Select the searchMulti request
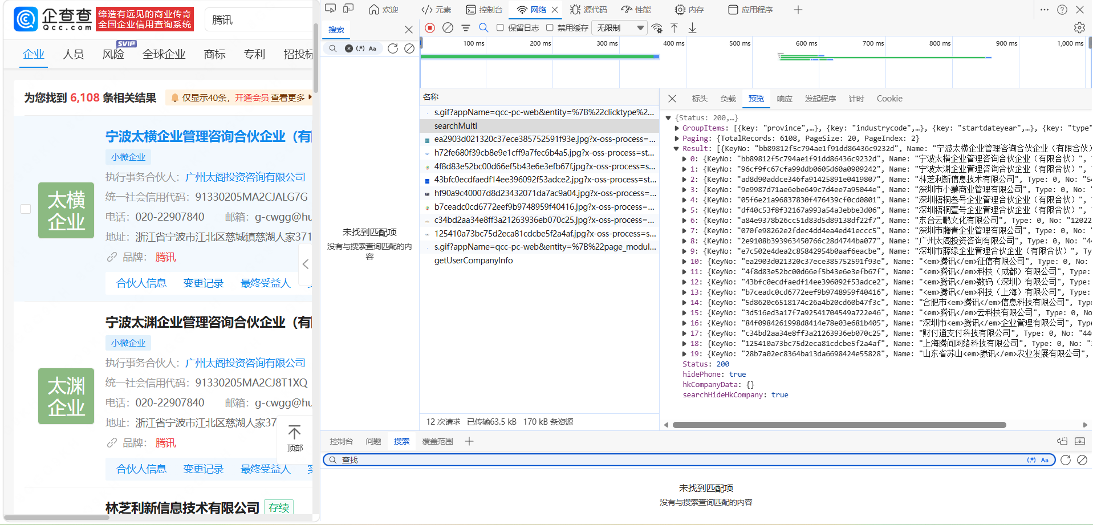This screenshot has height=525, width=1093. [456, 126]
